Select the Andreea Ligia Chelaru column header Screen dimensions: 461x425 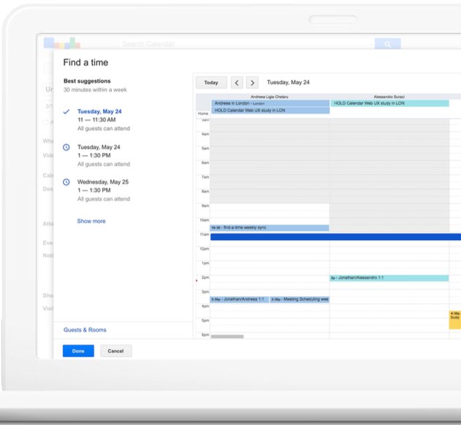pyautogui.click(x=270, y=97)
